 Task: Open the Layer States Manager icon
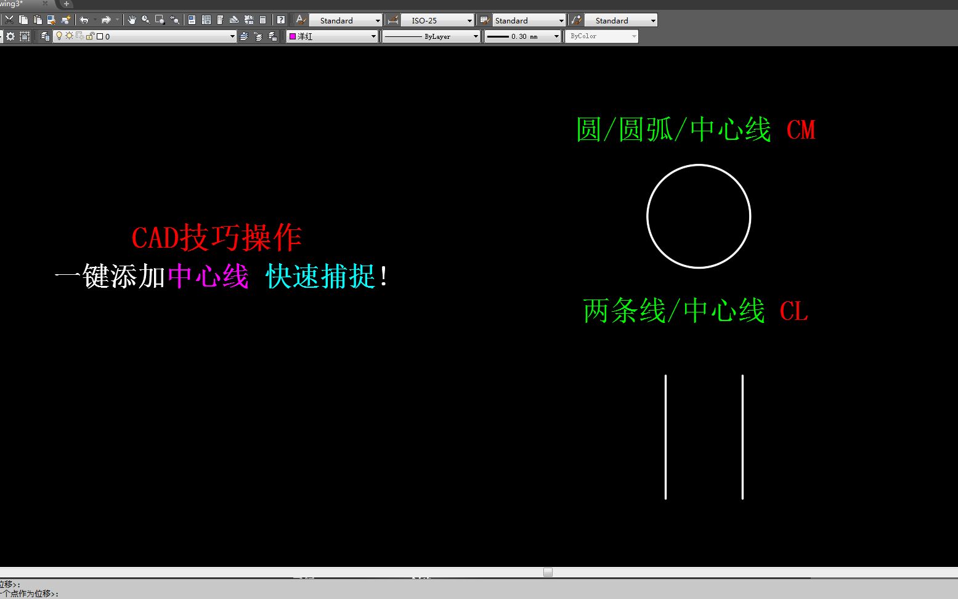[272, 36]
